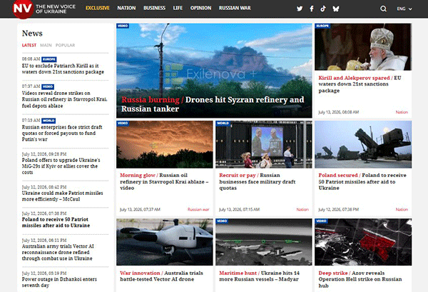Open the orange sky refinery video thumbnail

click(x=165, y=144)
